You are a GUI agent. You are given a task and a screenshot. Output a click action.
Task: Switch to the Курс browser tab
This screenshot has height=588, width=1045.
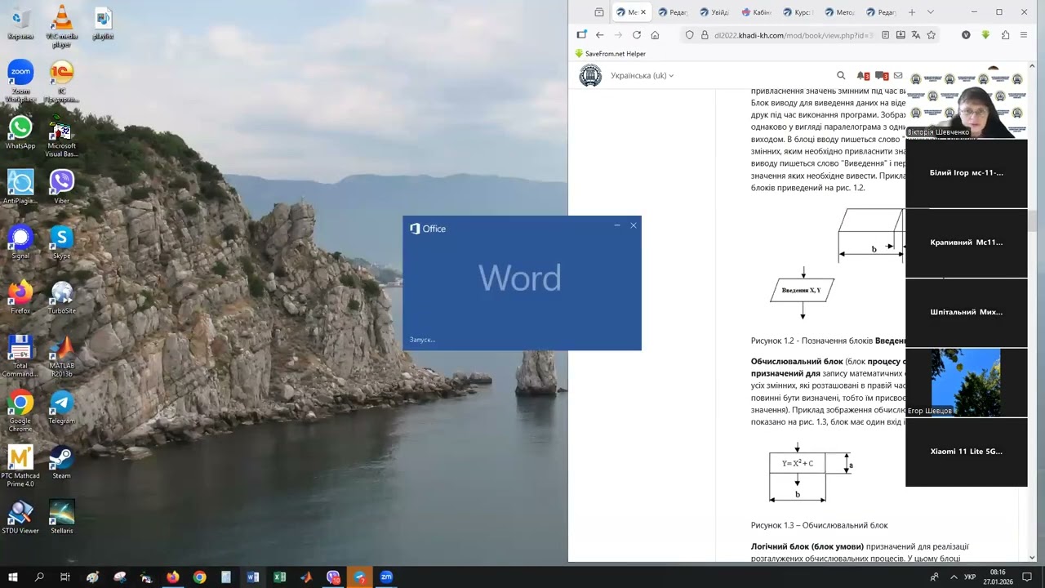click(798, 12)
